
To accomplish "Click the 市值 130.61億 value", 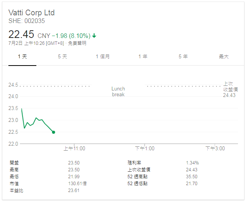I will (77, 184).
